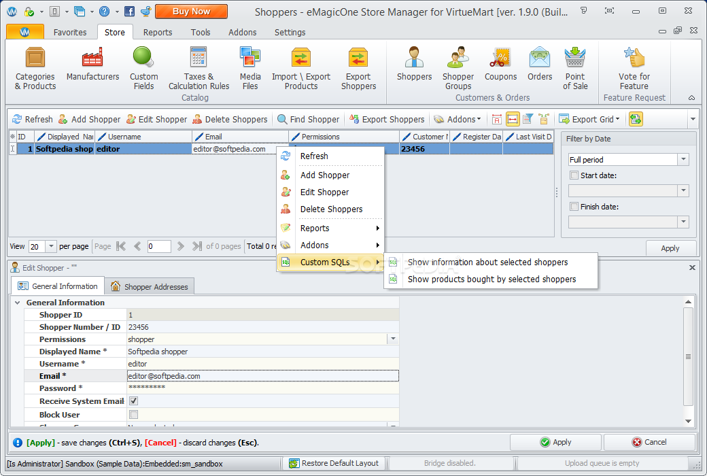Click the page number input field
Image resolution: width=707 pixels, height=476 pixels.
coord(159,246)
